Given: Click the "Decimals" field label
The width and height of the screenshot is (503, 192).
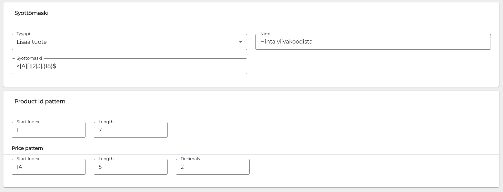Looking at the screenshot, I should coord(190,159).
